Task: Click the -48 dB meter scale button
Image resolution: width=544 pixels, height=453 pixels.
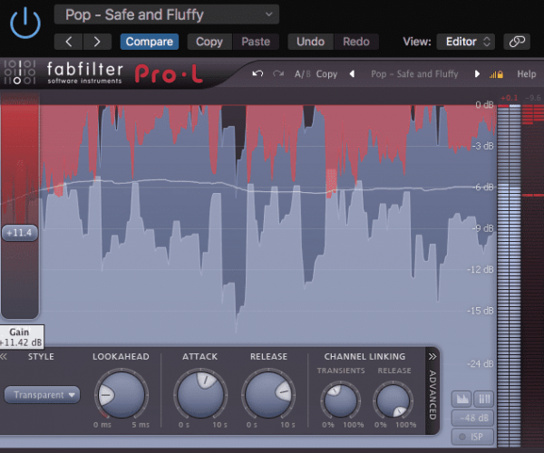Action: [x=473, y=418]
